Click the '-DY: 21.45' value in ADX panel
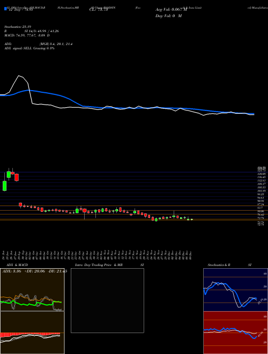This screenshot has height=354, width=268. point(57,271)
